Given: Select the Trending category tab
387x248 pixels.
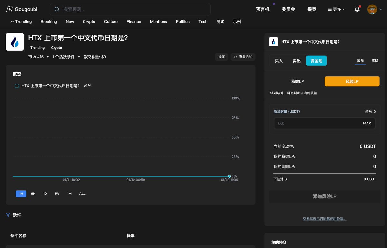Looking at the screenshot, I should 21,22.
